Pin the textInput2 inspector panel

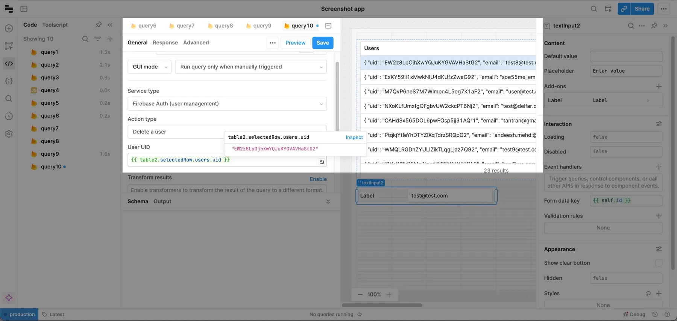pyautogui.click(x=654, y=26)
